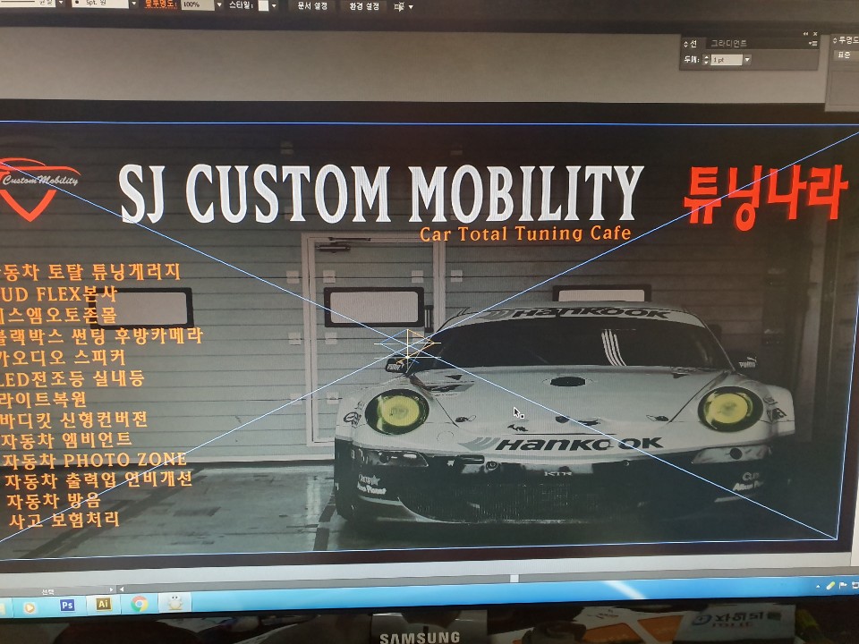Click the 불투명도 opacity link
The height and width of the screenshot is (644, 859).
[160, 4]
